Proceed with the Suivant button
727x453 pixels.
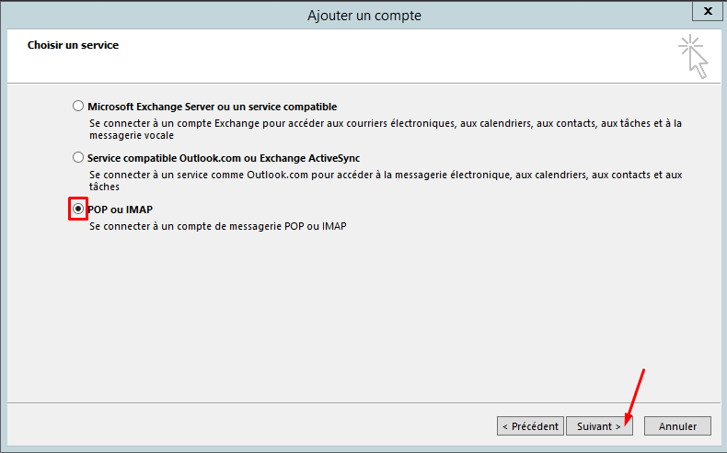598,426
